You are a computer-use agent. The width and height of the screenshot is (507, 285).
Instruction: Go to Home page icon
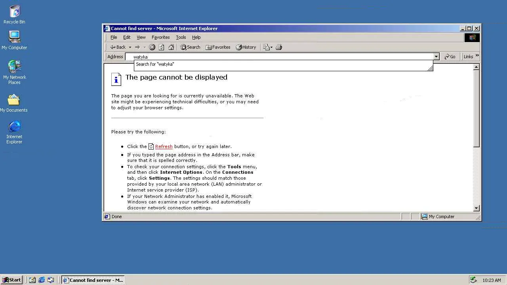(171, 47)
